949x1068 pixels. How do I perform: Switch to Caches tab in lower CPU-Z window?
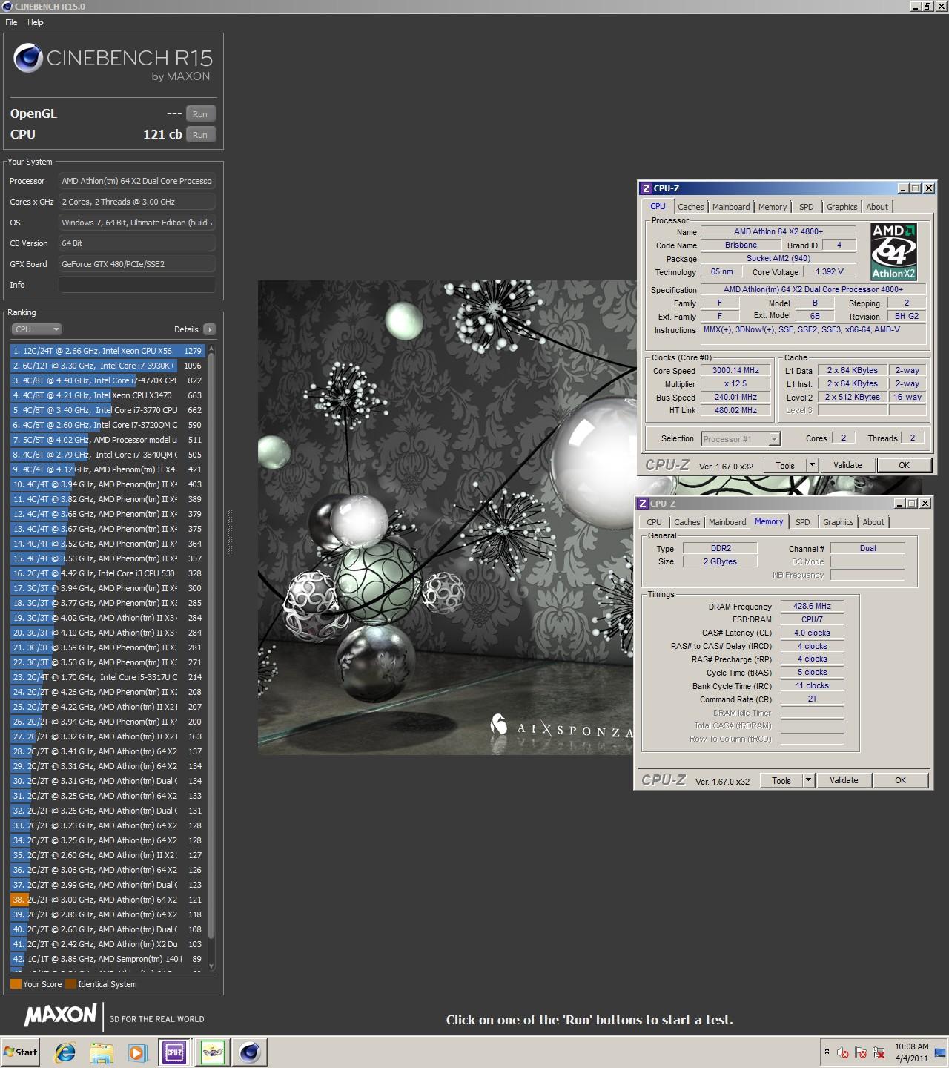(687, 522)
